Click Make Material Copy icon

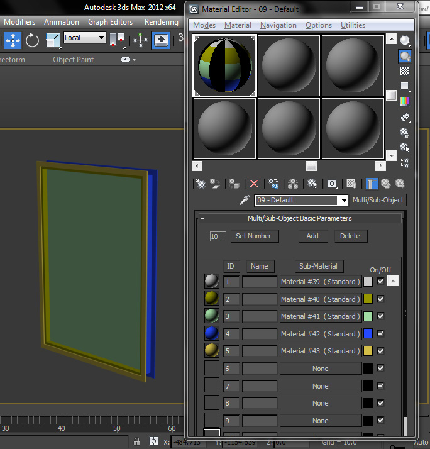[273, 184]
